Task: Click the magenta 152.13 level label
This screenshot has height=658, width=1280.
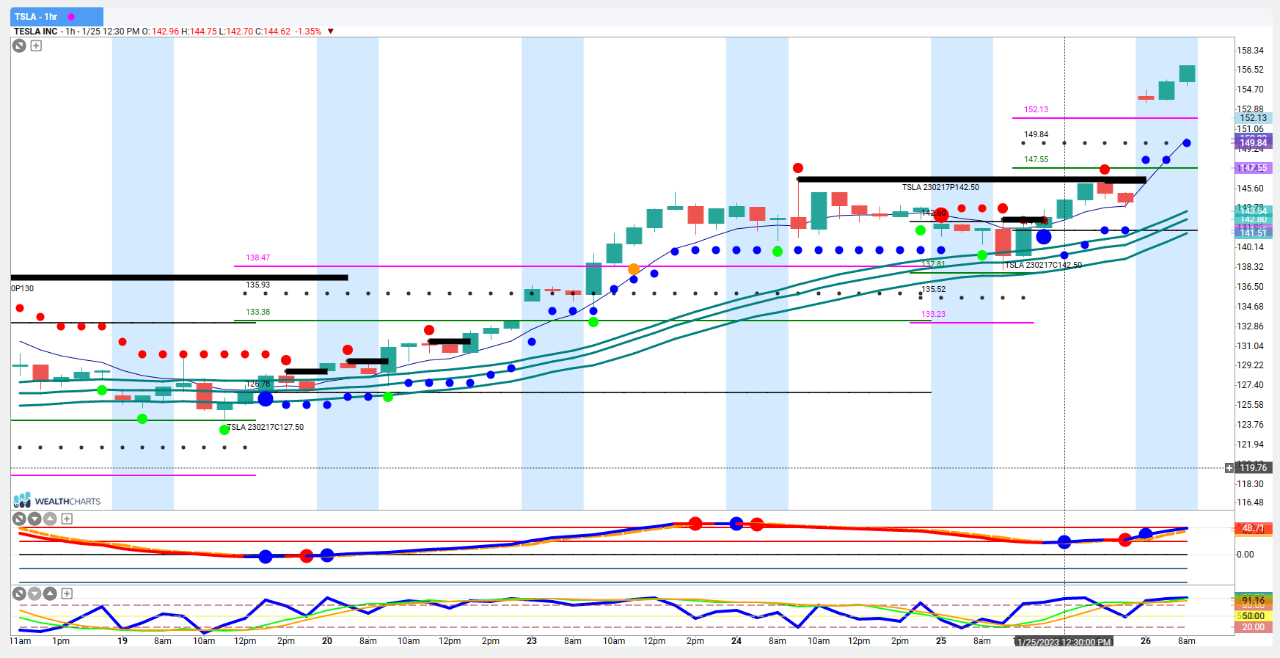Action: tap(1036, 110)
